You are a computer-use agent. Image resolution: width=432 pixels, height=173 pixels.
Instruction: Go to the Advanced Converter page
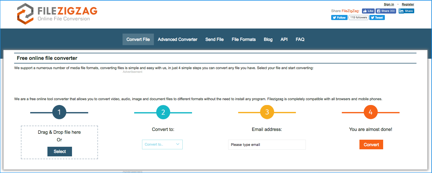[178, 40]
